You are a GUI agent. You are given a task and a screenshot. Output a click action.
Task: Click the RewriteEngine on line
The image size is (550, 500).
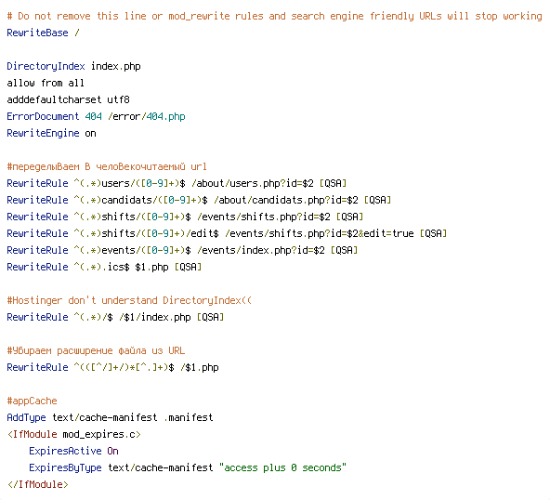coord(52,133)
